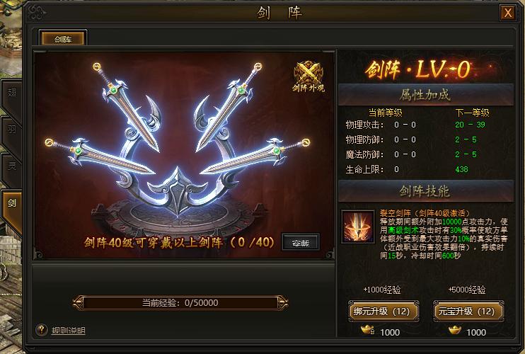Open the 灵 side tab
This screenshot has height=354, width=525.
click(11, 170)
